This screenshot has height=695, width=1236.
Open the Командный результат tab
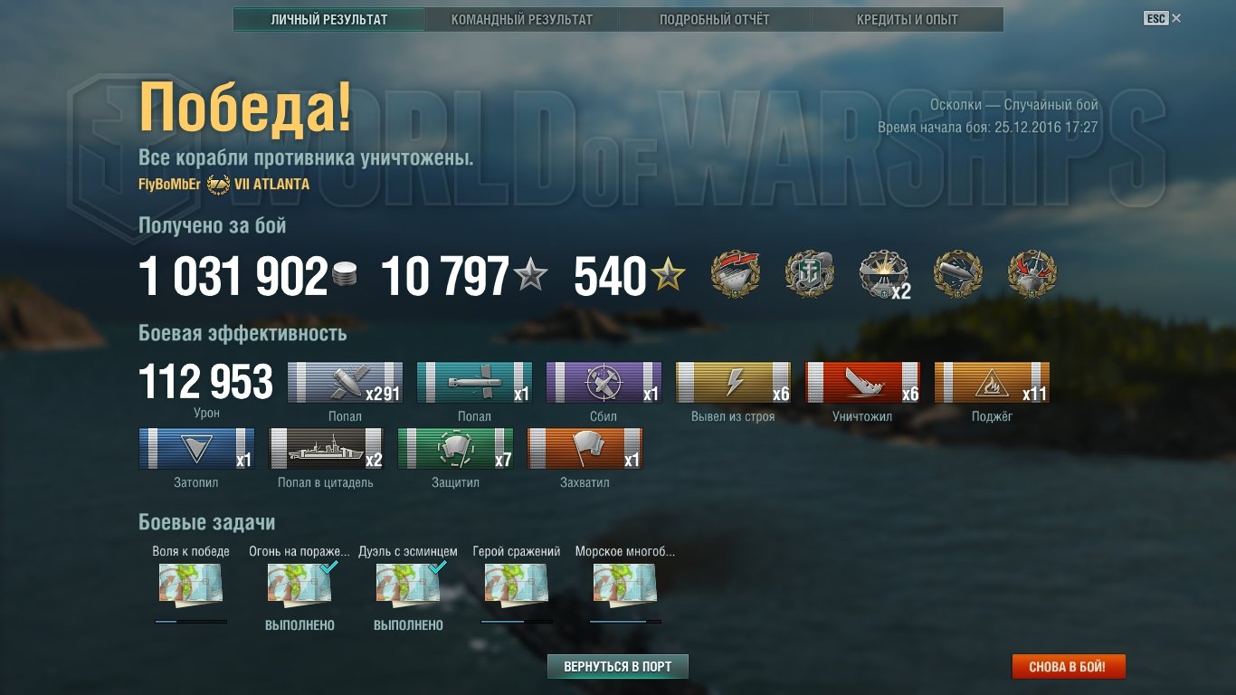point(522,19)
